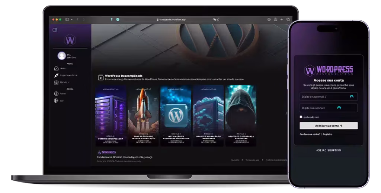Check the 'Lembre de mim' checkbox
This screenshot has width=381, height=193.
click(x=301, y=117)
